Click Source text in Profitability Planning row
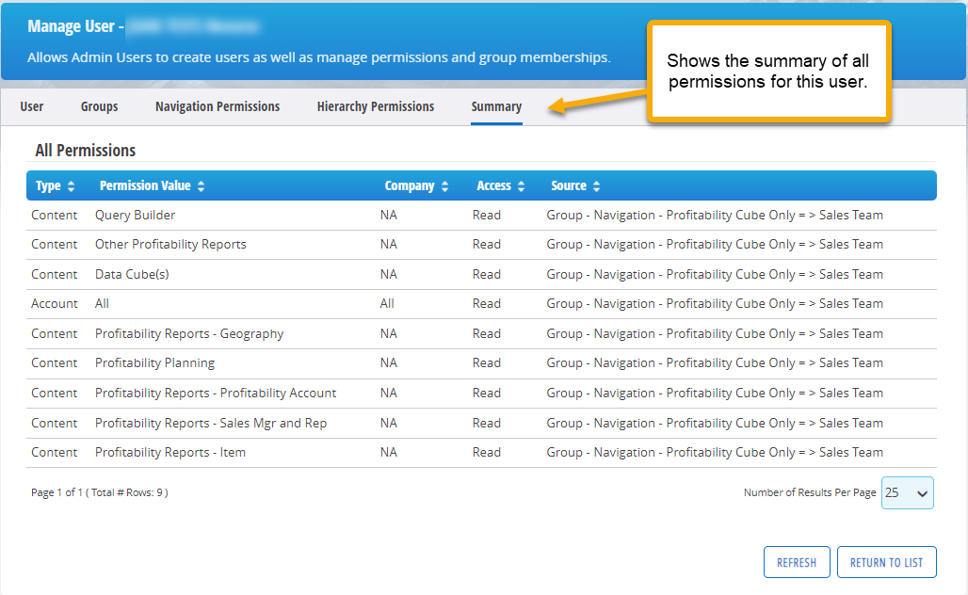This screenshot has height=595, width=968. 715,362
